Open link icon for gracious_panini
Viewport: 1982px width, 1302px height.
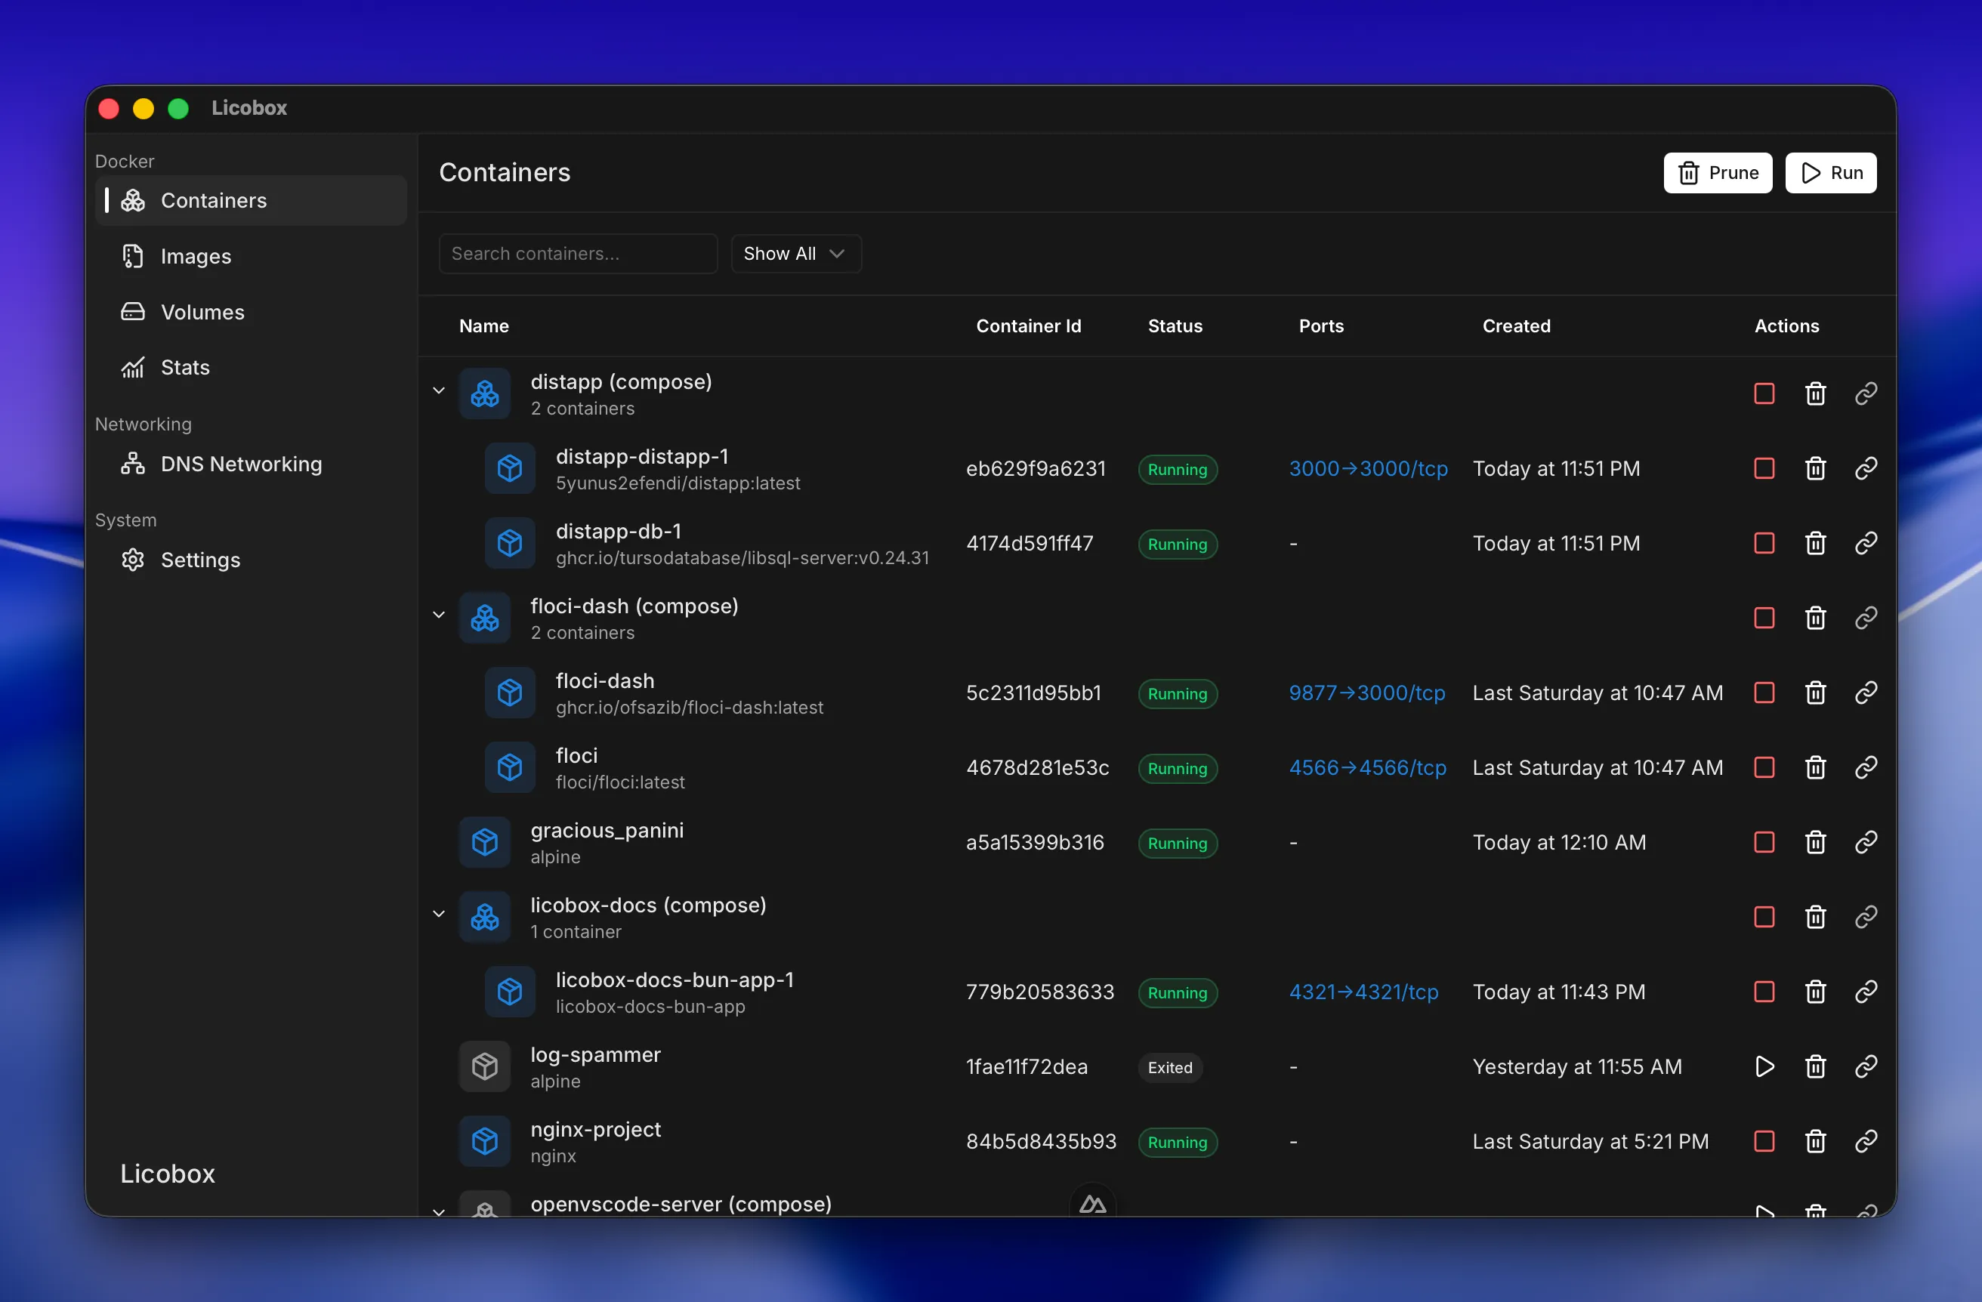[x=1866, y=843]
